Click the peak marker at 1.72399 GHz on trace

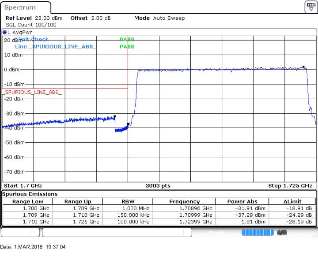click(x=303, y=67)
